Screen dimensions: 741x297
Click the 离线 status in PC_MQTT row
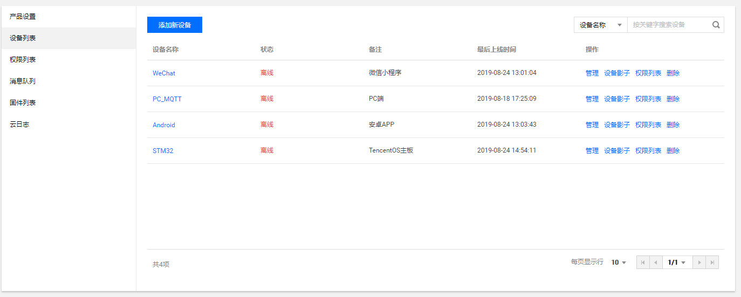coord(267,99)
